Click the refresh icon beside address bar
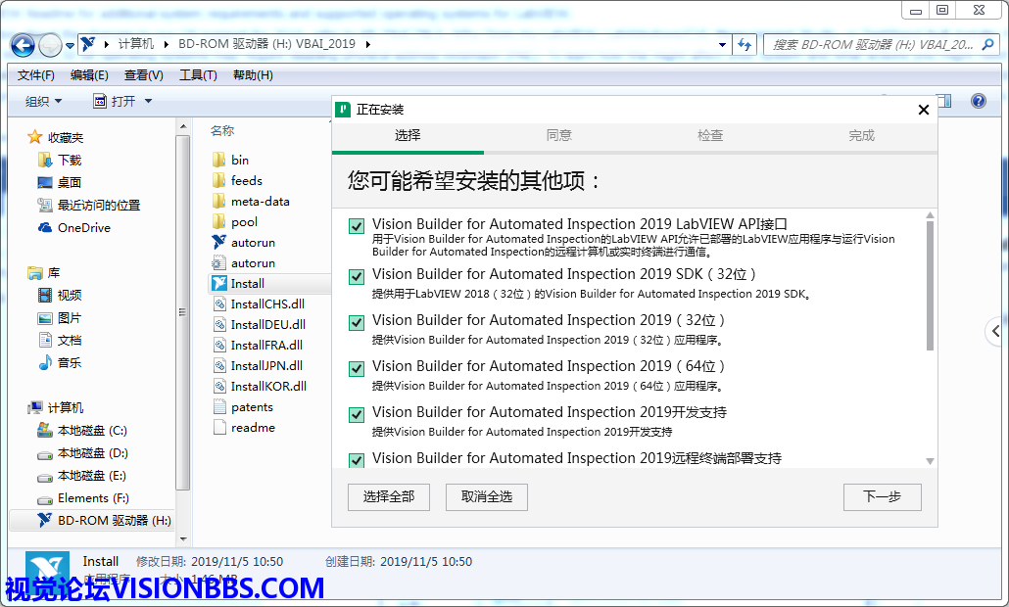 (745, 45)
